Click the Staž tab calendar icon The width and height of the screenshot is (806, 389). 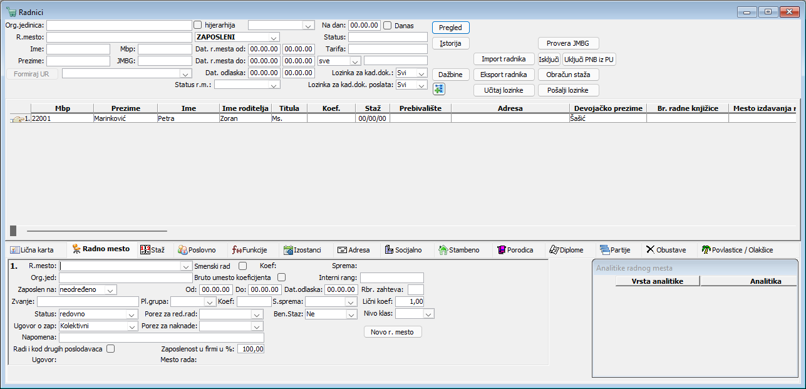[145, 250]
